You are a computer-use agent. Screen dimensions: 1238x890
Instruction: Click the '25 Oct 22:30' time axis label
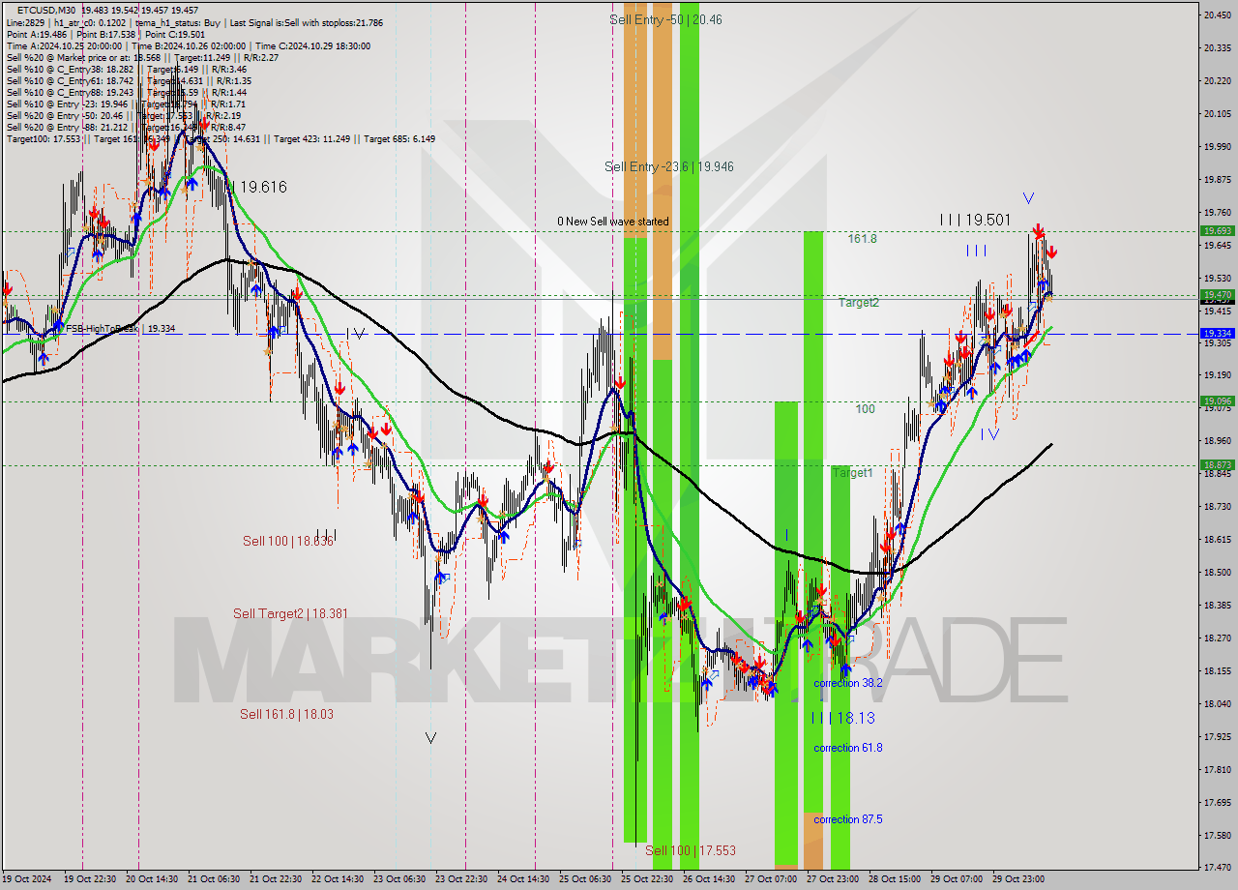tap(647, 879)
